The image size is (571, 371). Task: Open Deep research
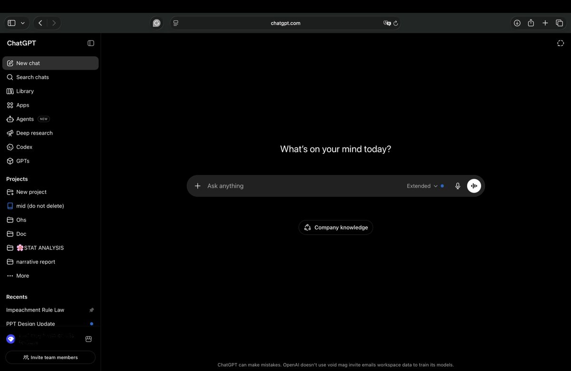pos(50,133)
